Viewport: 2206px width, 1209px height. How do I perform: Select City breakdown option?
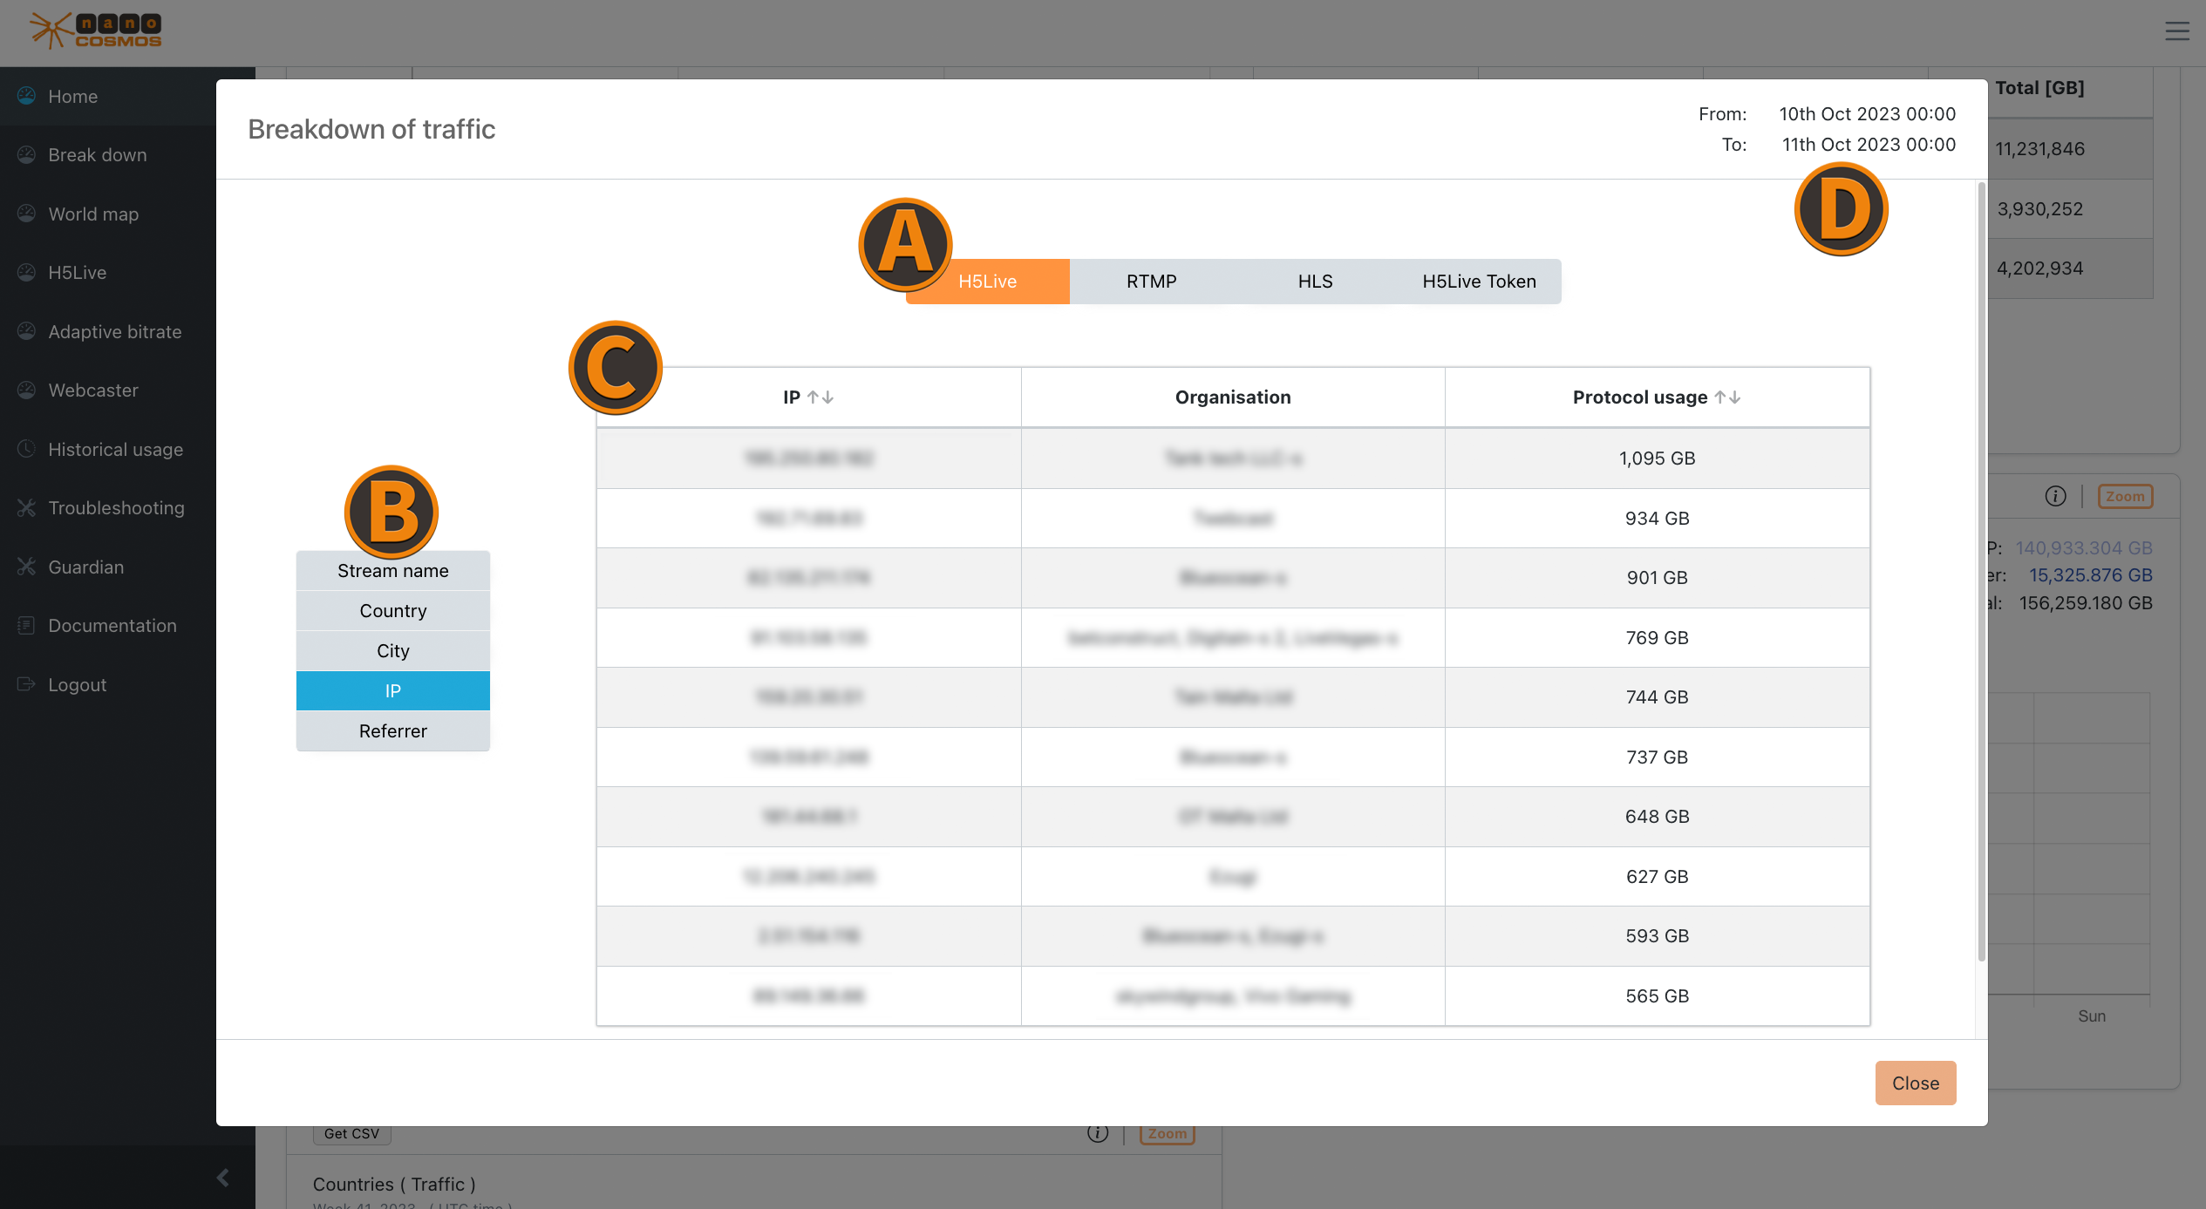click(x=393, y=650)
